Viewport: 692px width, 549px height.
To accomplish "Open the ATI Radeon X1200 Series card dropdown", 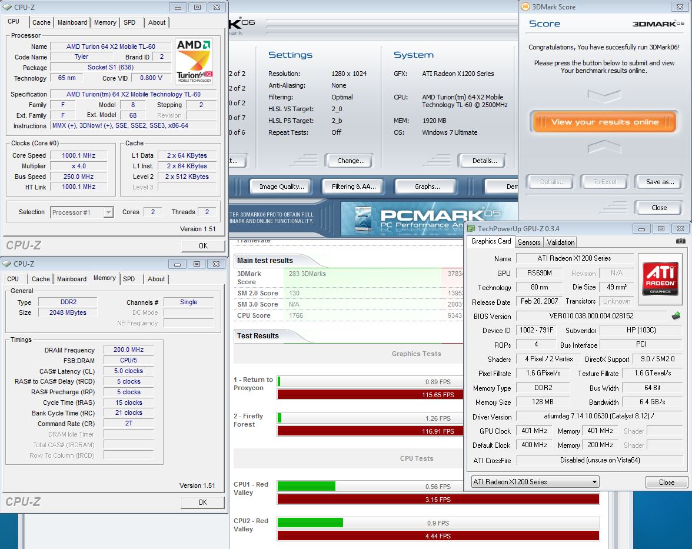I will pyautogui.click(x=535, y=482).
